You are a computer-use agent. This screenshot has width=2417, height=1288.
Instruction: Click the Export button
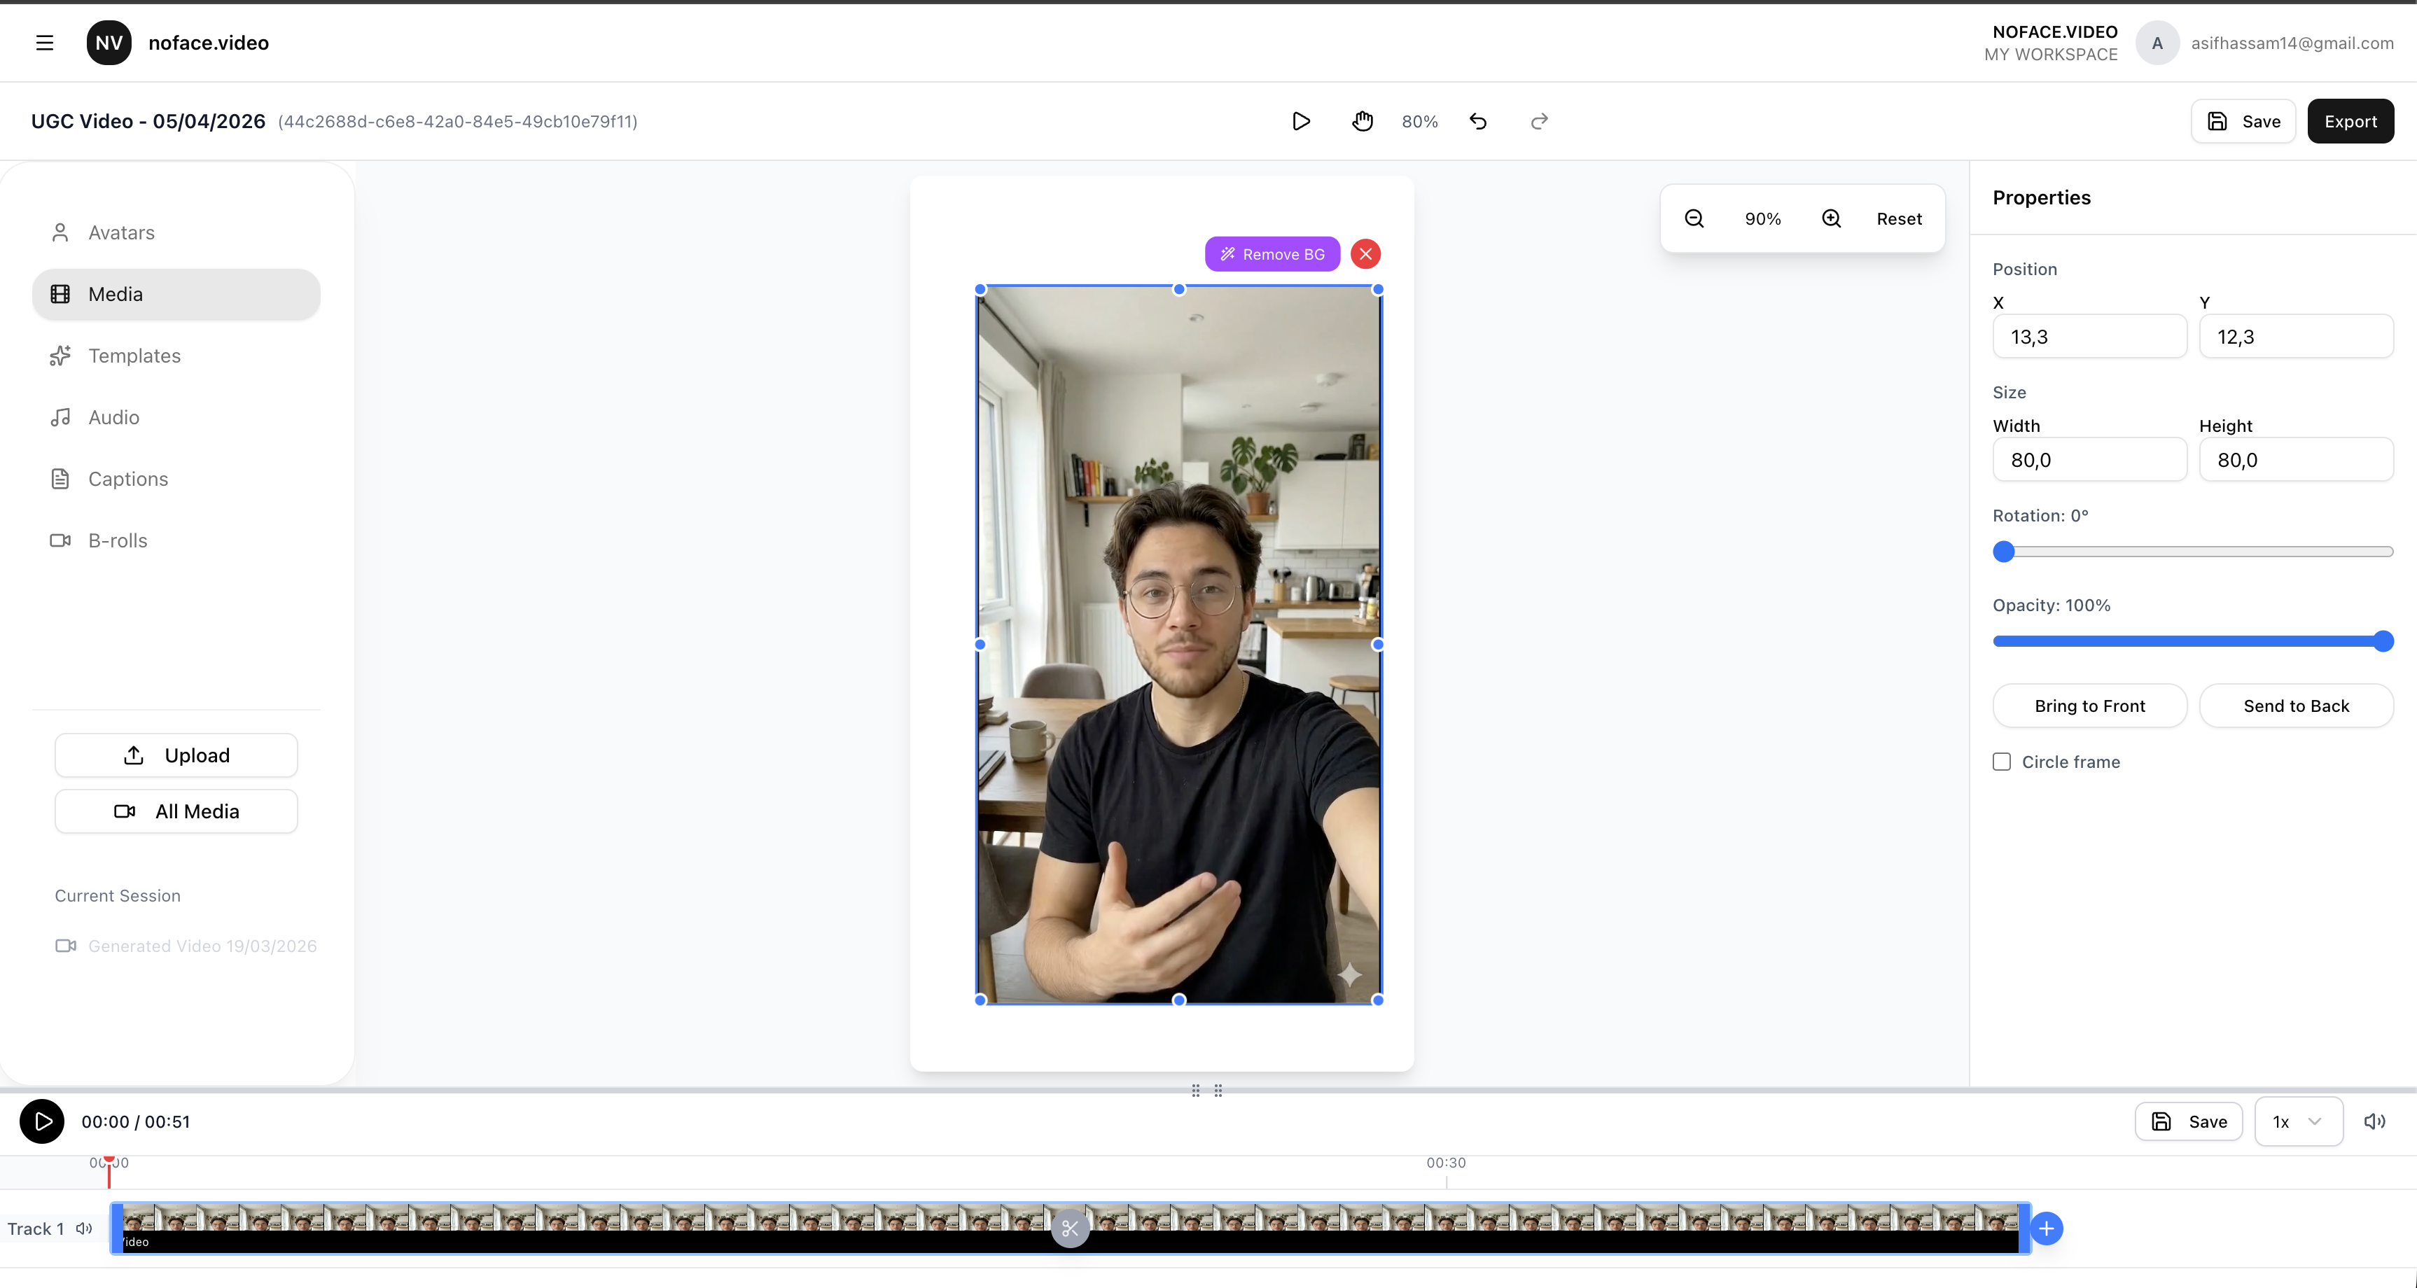[x=2350, y=121]
